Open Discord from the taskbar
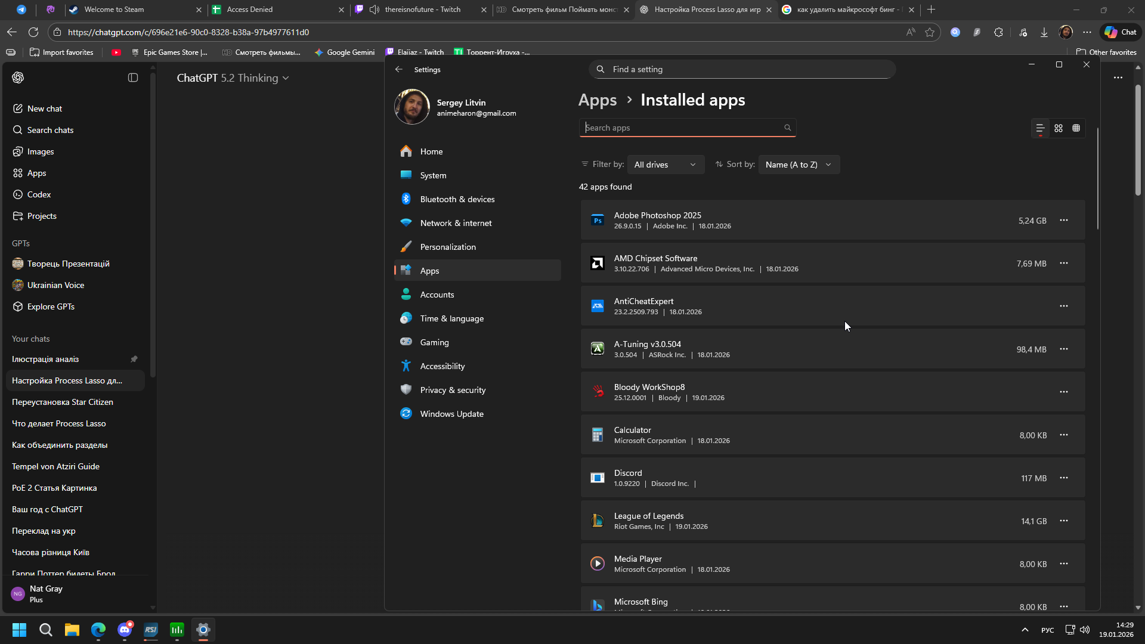Screen dimensions: 1145x644 [125, 630]
